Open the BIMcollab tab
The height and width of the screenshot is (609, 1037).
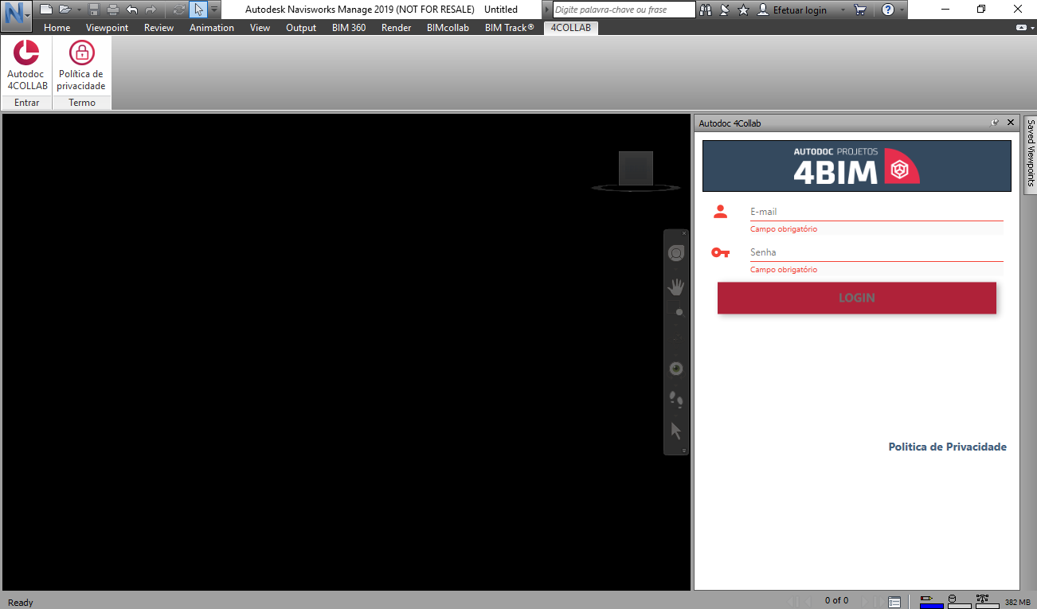click(x=448, y=28)
